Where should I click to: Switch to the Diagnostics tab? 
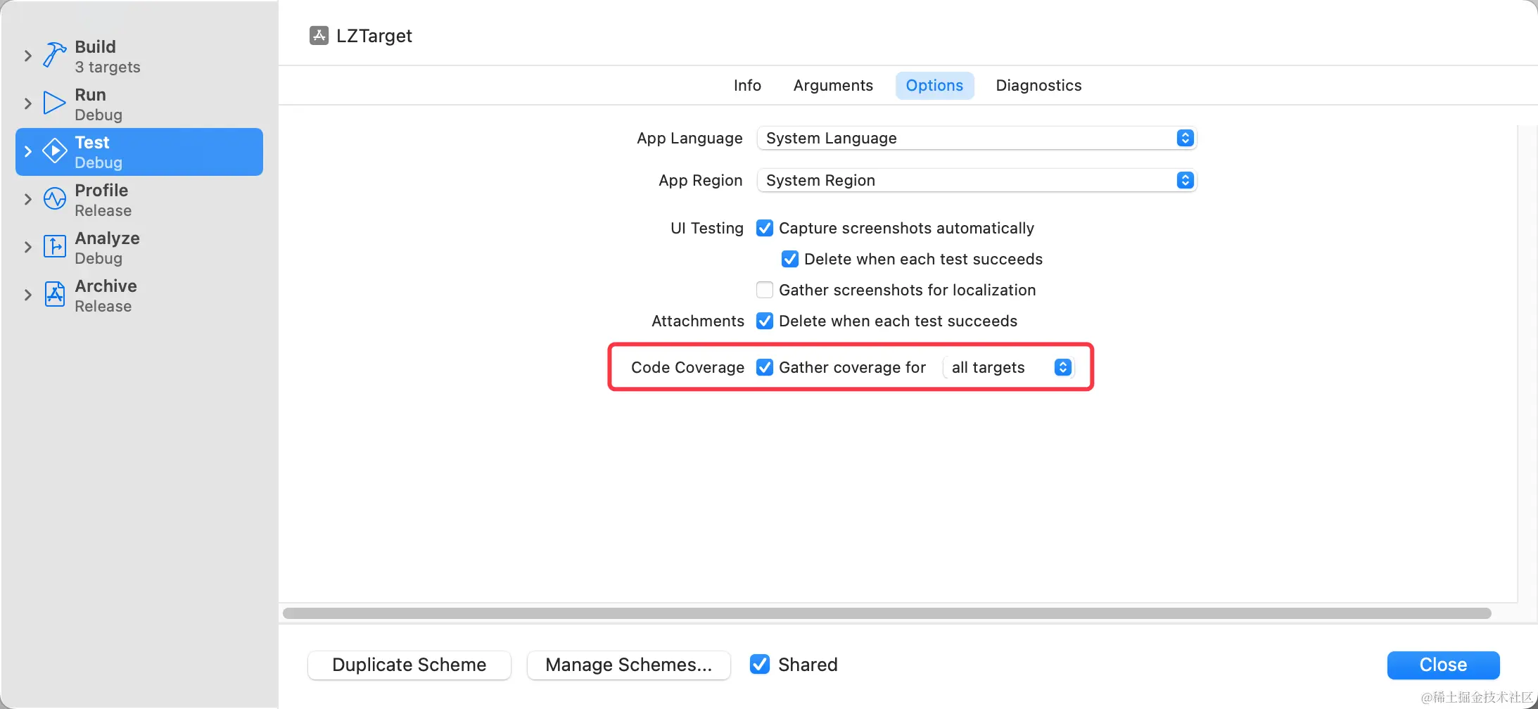[1038, 85]
